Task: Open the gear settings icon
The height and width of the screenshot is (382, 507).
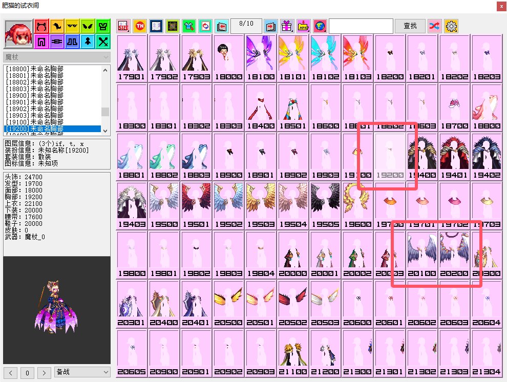Action: [x=451, y=26]
